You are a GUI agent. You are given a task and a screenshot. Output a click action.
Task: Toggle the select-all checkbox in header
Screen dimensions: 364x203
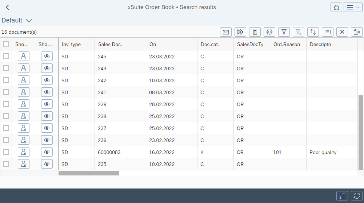tap(6, 44)
